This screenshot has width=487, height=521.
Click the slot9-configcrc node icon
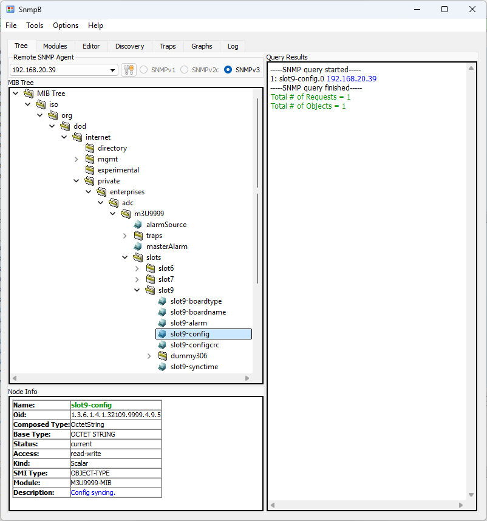(162, 345)
